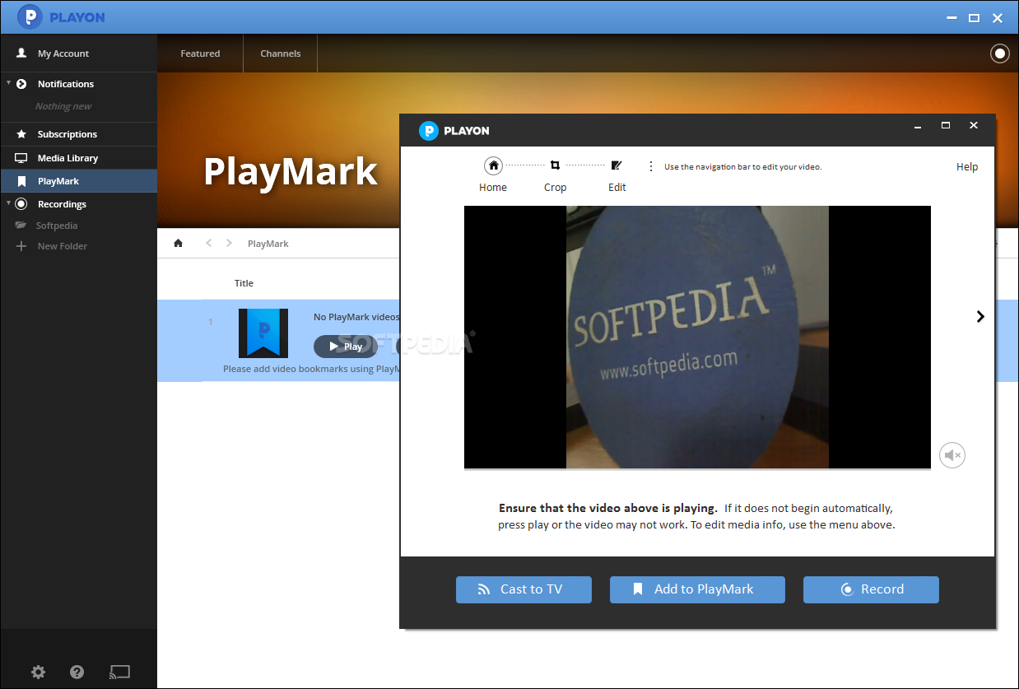Switch to the Channels tab
The height and width of the screenshot is (689, 1019).
[281, 54]
